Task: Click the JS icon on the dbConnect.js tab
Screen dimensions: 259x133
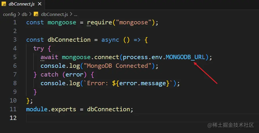Action: point(4,4)
